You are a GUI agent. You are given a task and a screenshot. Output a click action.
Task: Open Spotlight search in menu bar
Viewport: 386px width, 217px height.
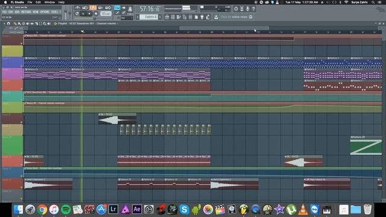click(x=373, y=2)
